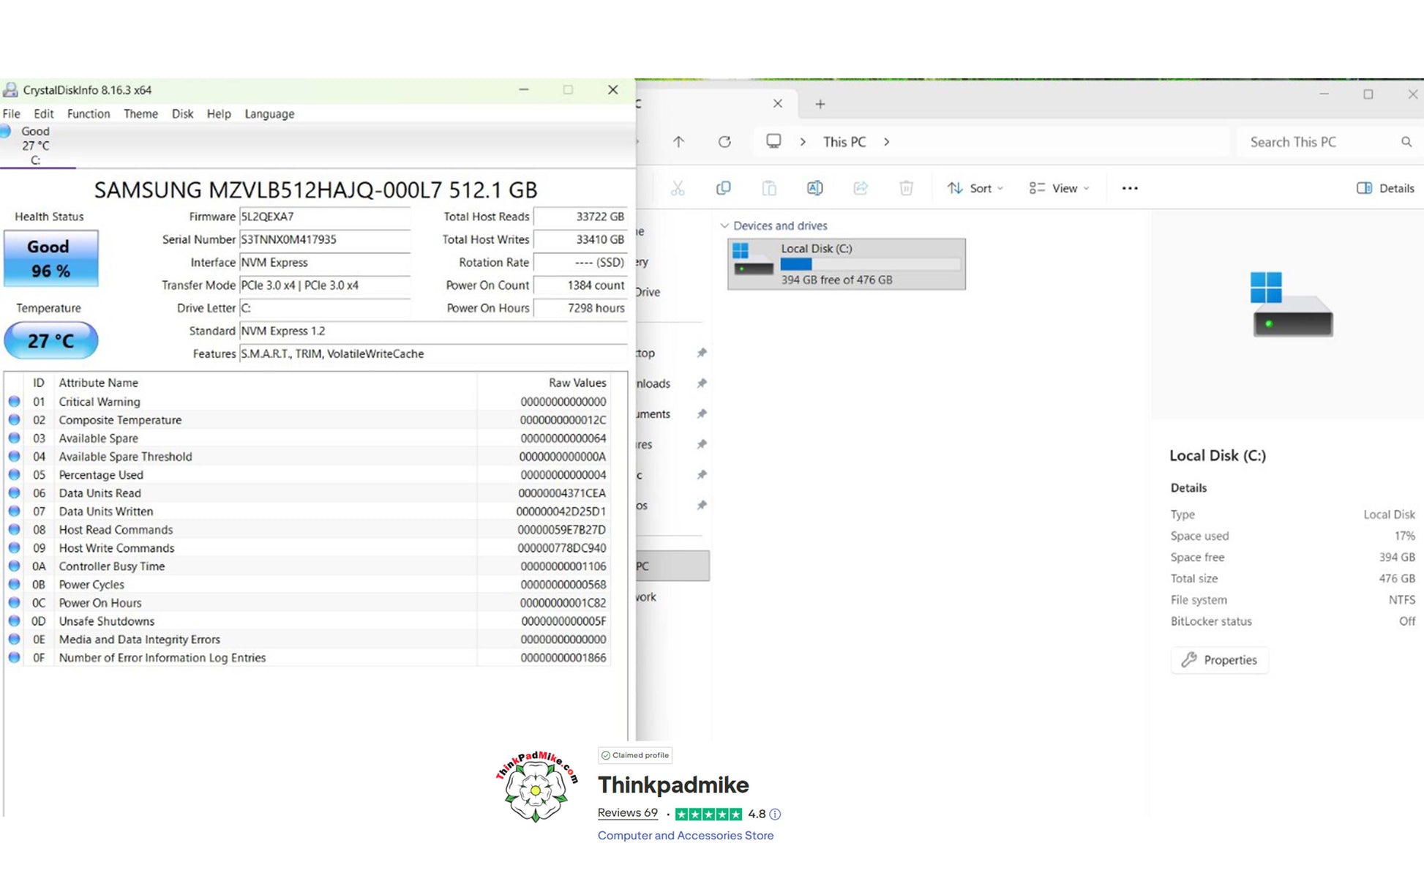The width and height of the screenshot is (1424, 895).
Task: Click the Up directory arrow
Action: [678, 142]
